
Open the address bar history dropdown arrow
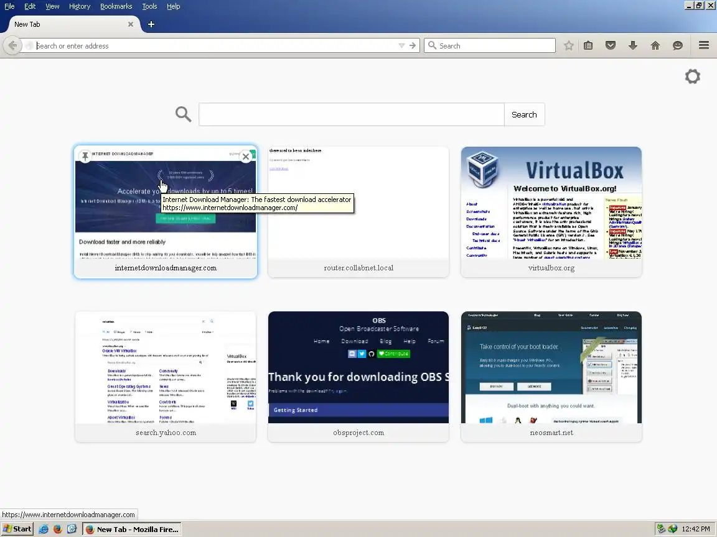pos(401,45)
